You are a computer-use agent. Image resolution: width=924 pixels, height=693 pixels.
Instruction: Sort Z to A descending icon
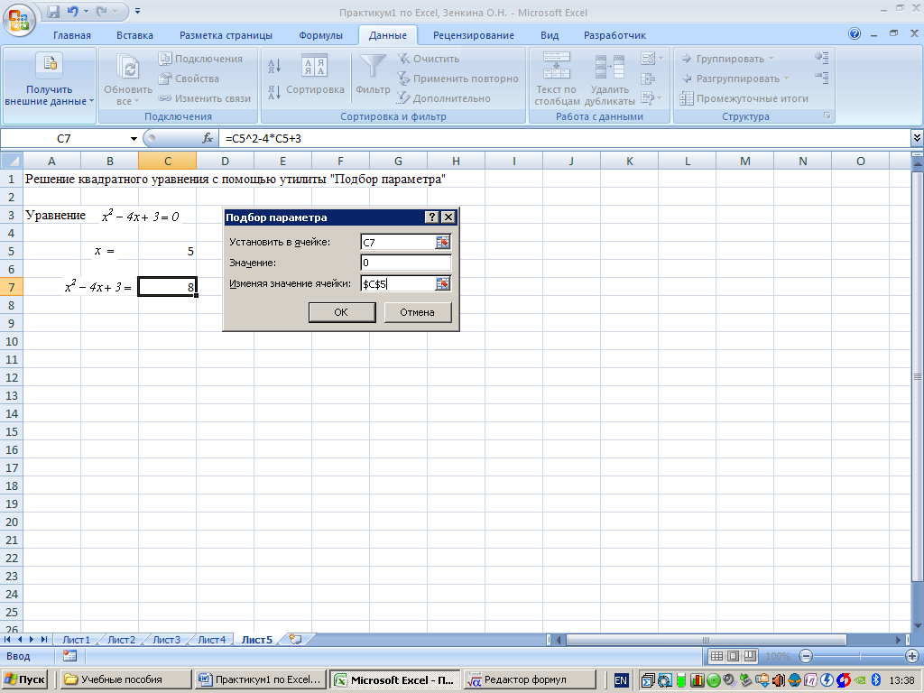pos(274,93)
